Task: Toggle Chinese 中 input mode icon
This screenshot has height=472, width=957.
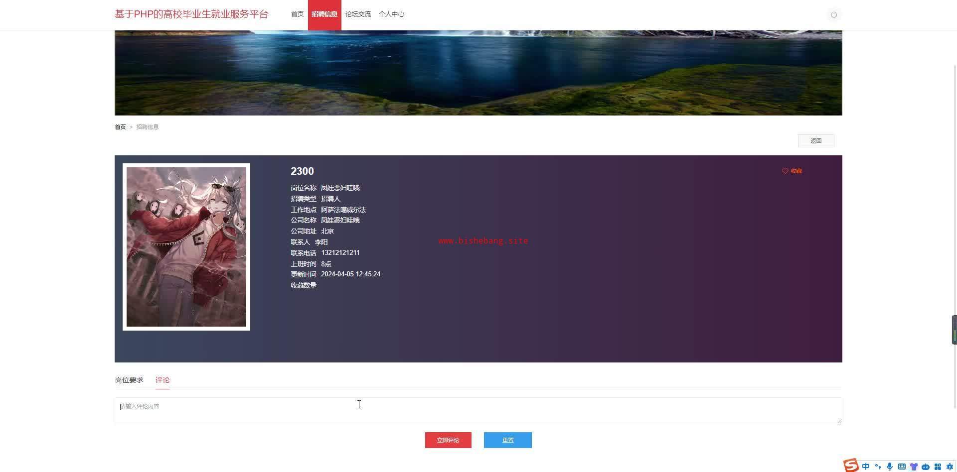Action: click(866, 467)
